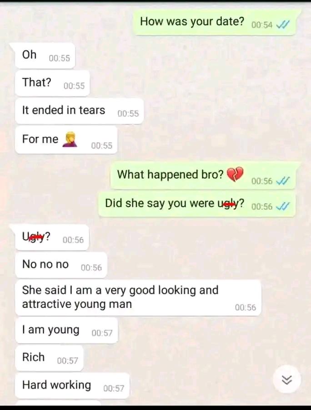Select the 'How was your date?' message
The image size is (311, 410).
215,22
